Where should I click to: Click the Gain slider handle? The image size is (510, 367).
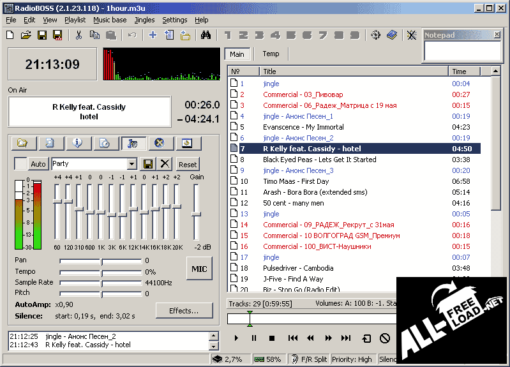(x=197, y=214)
